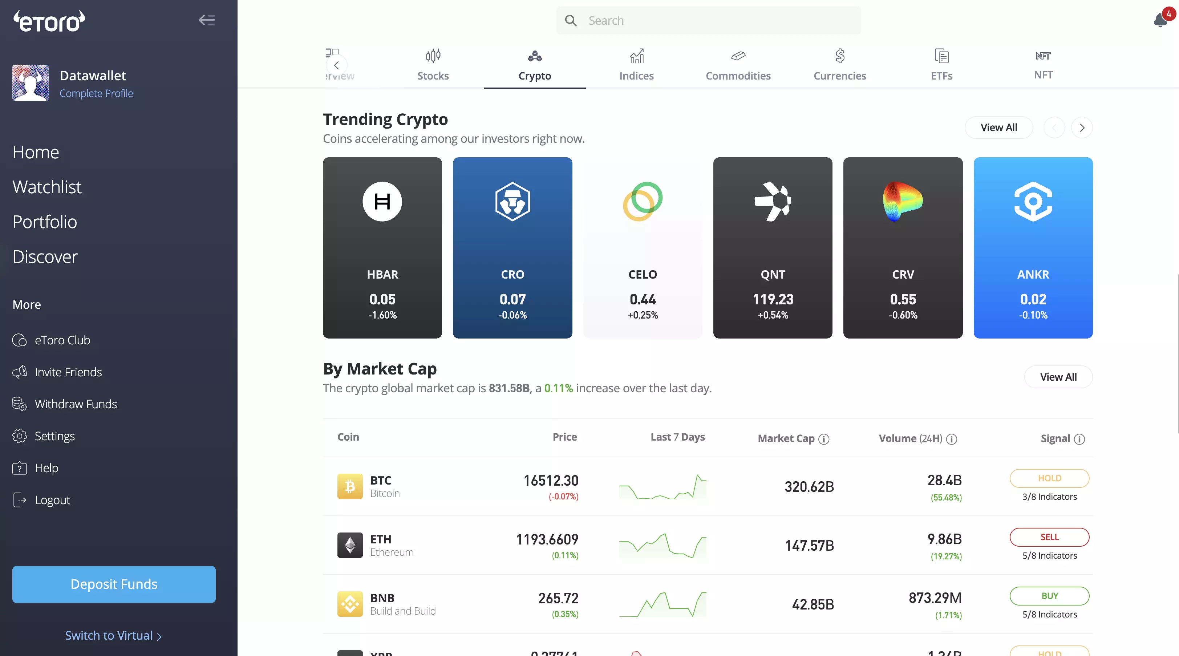Click View All for By Market Cap

(x=1058, y=377)
